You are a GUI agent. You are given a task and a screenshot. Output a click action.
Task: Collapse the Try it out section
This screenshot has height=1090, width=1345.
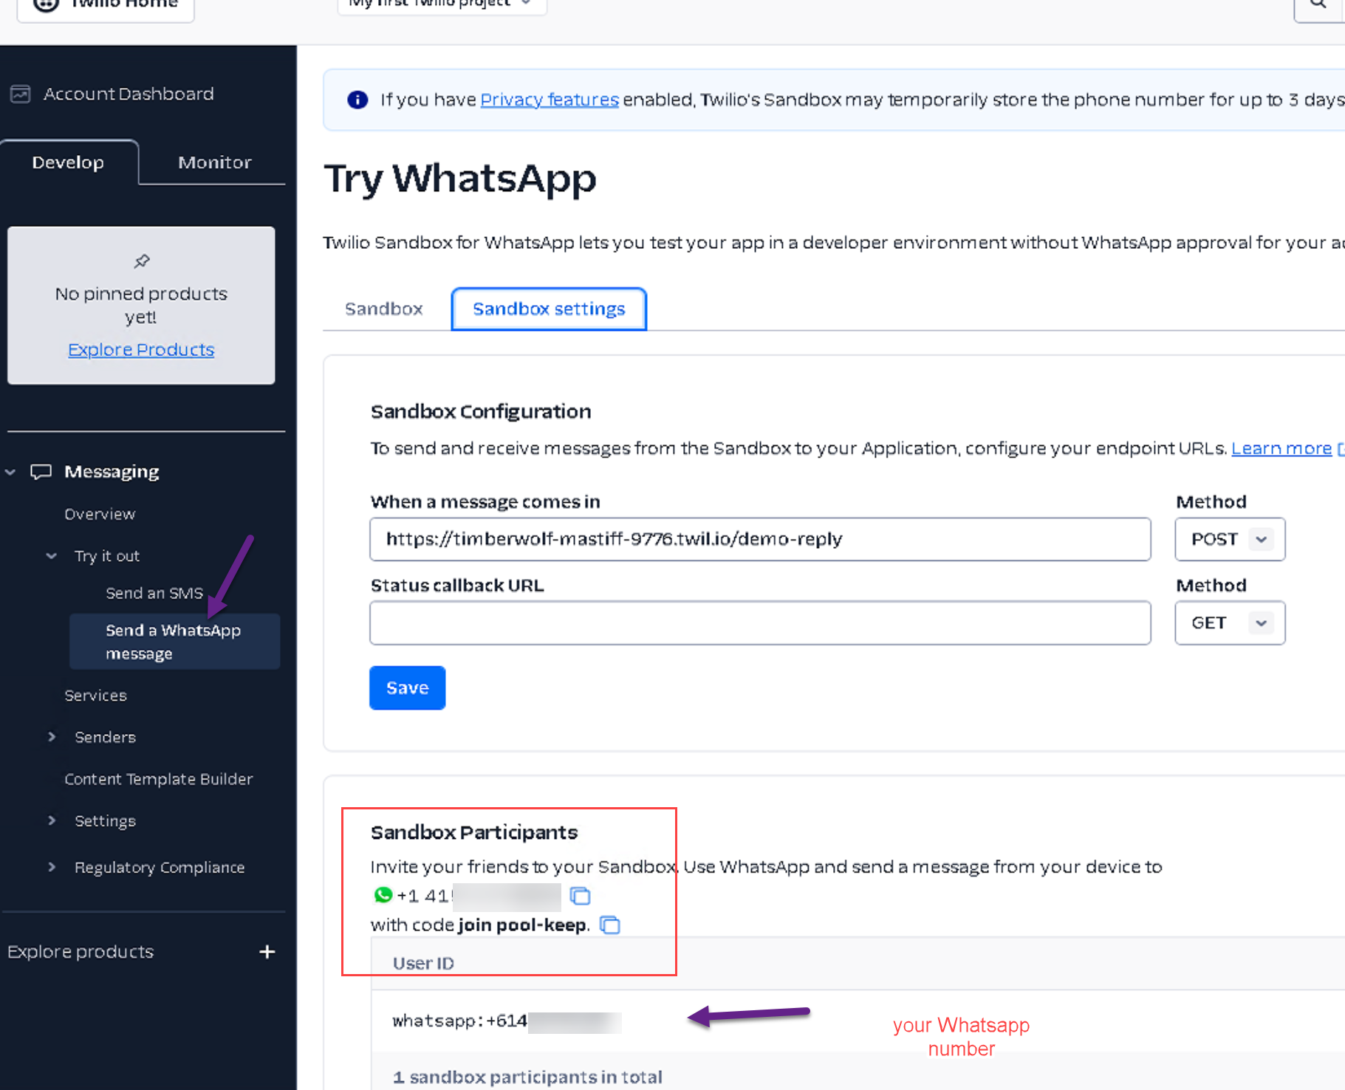pos(52,556)
